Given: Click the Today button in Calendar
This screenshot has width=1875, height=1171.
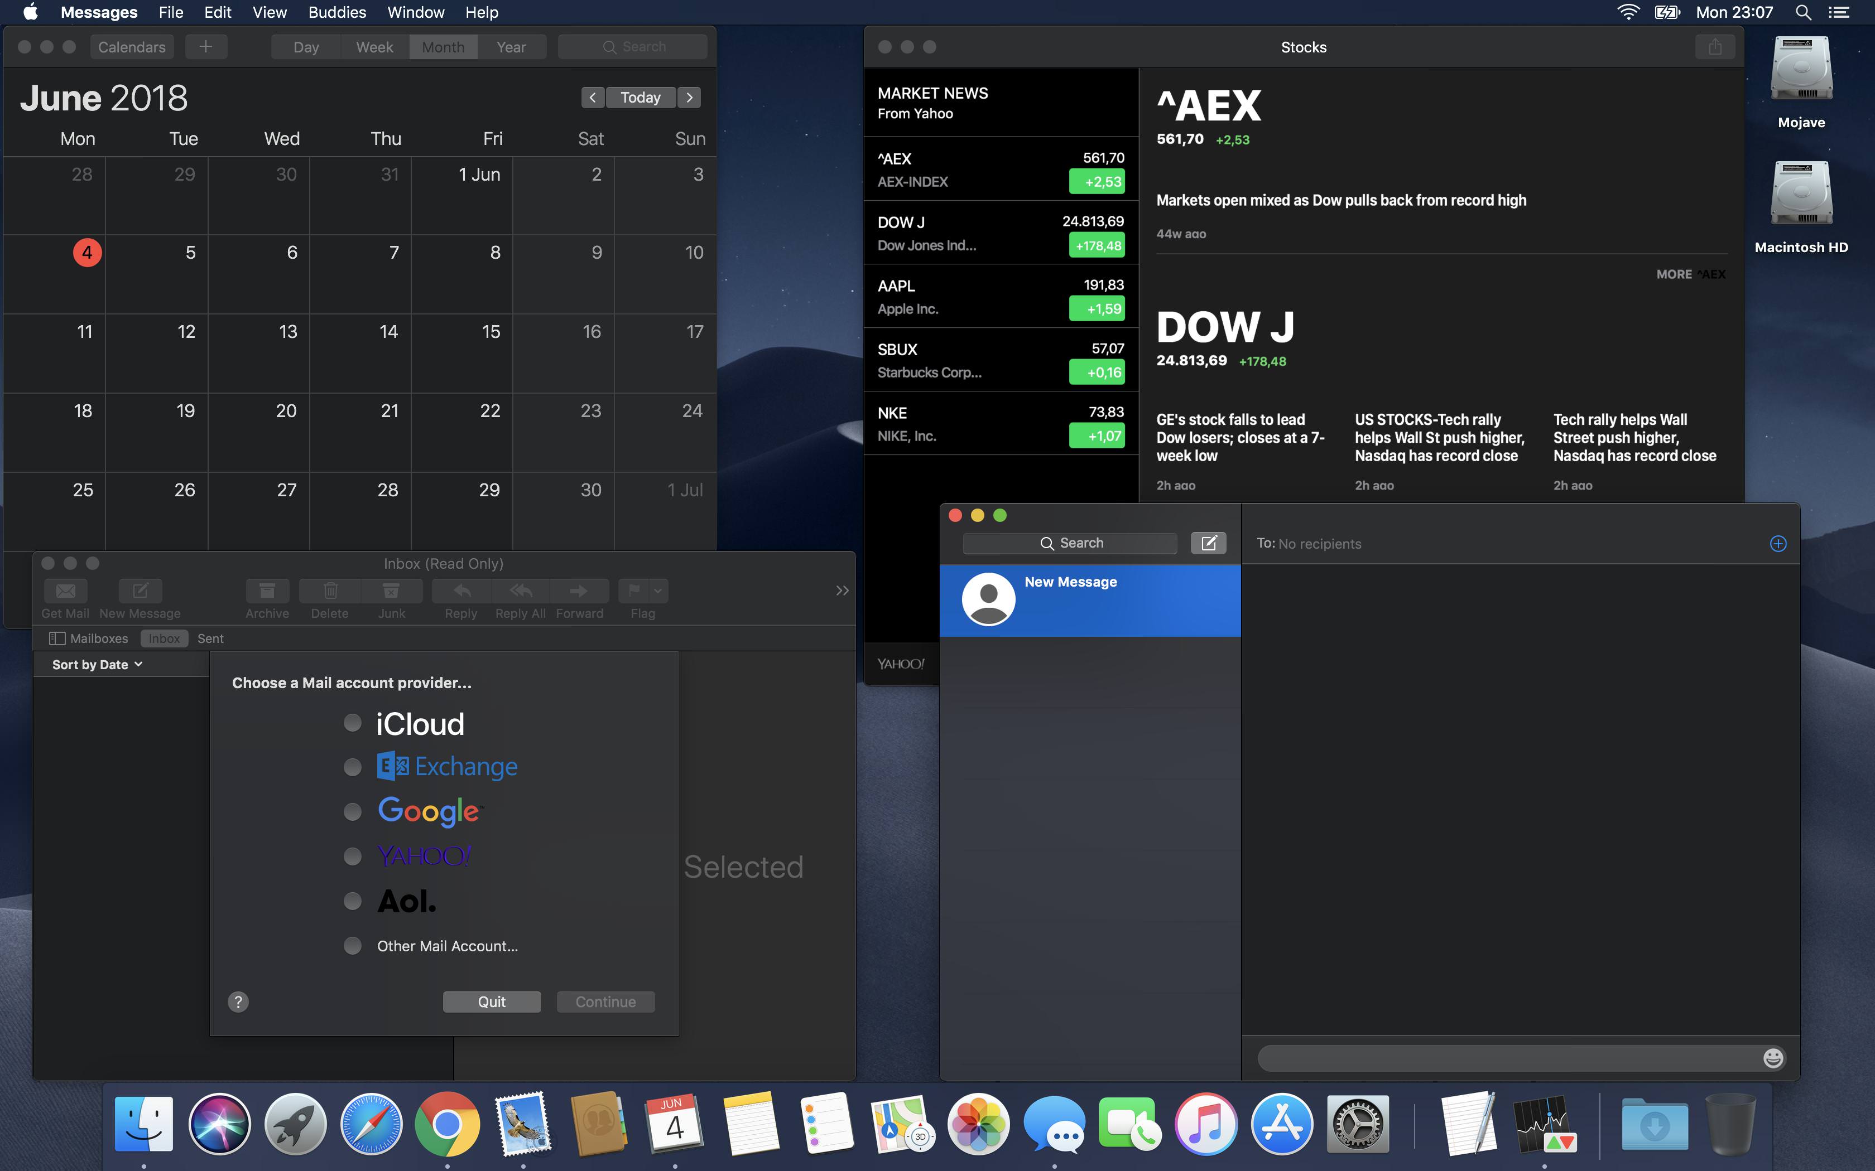Looking at the screenshot, I should [640, 98].
